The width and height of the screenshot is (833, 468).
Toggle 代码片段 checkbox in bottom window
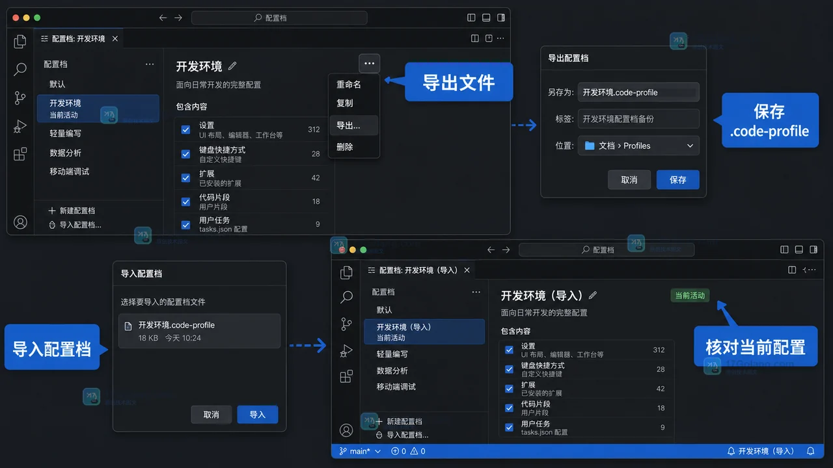coord(510,408)
